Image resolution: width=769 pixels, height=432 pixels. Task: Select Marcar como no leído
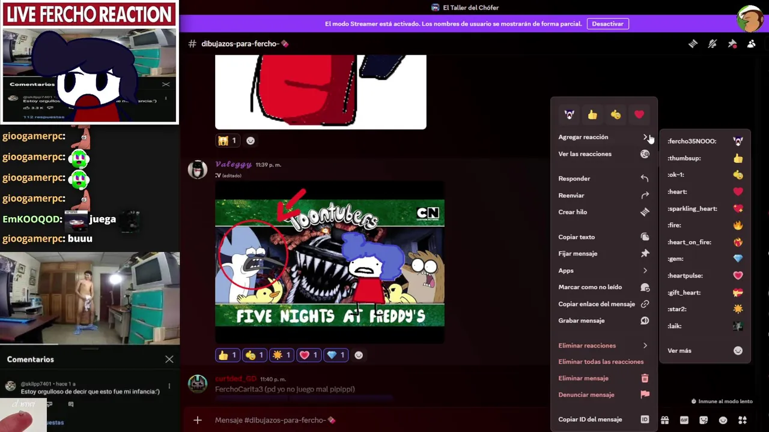coord(604,287)
